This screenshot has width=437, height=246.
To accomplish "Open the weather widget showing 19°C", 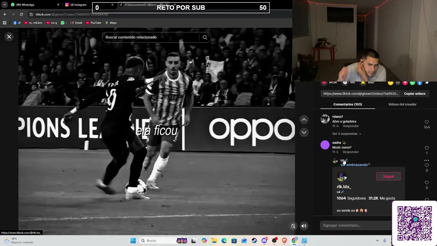I will 19,241.
